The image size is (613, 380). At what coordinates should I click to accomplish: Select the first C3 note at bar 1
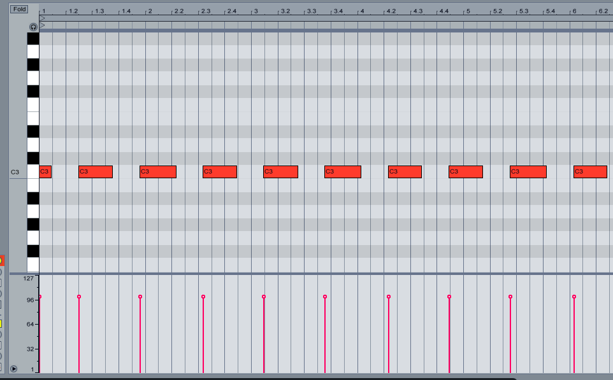pyautogui.click(x=46, y=171)
